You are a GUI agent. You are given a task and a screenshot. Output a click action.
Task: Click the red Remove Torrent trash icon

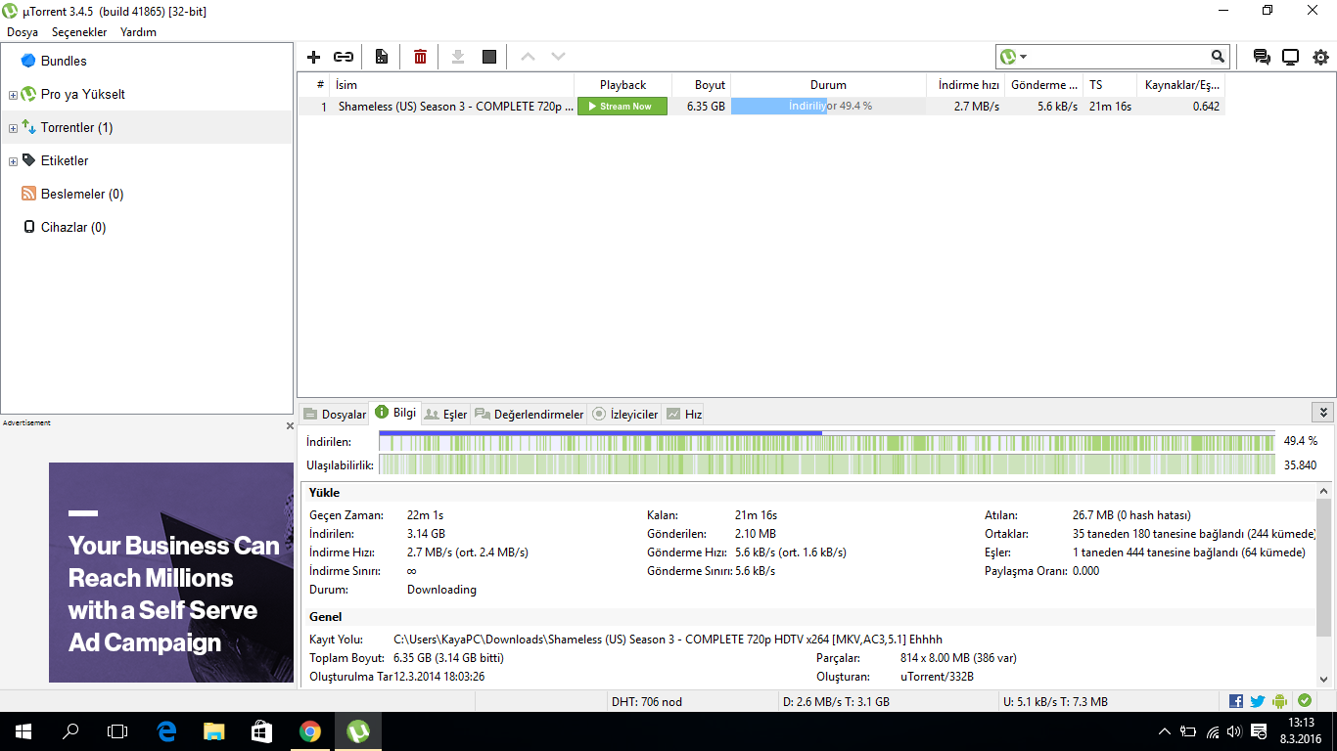[420, 57]
